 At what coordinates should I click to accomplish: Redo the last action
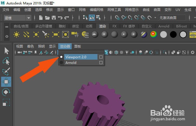(67, 18)
